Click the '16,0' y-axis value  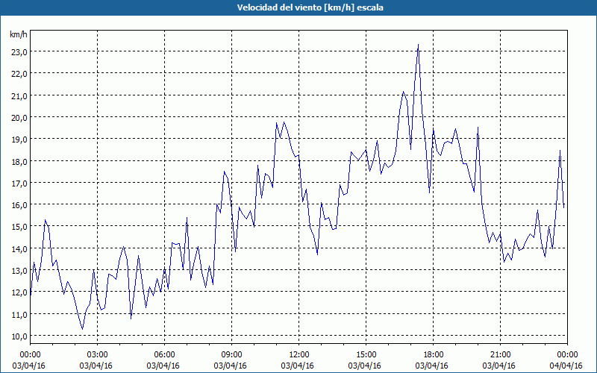[x=19, y=205]
